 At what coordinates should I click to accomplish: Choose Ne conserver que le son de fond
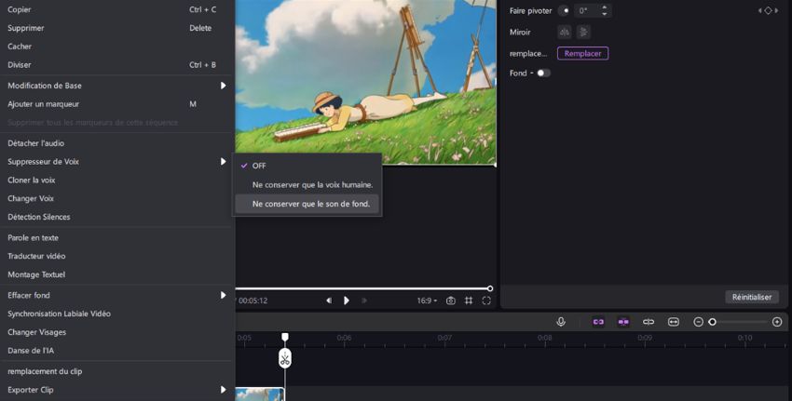pos(310,204)
